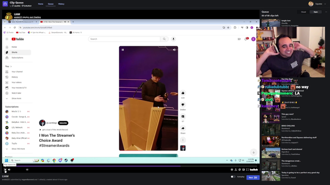The width and height of the screenshot is (330, 185).
Task: Click the Short's Share arrow
Action: click(x=183, y=128)
